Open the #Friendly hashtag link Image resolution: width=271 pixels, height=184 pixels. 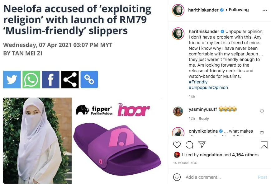[198, 82]
